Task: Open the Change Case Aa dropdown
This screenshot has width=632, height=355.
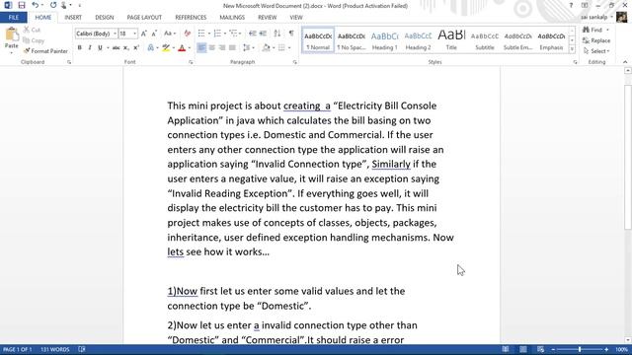Action: click(170, 34)
